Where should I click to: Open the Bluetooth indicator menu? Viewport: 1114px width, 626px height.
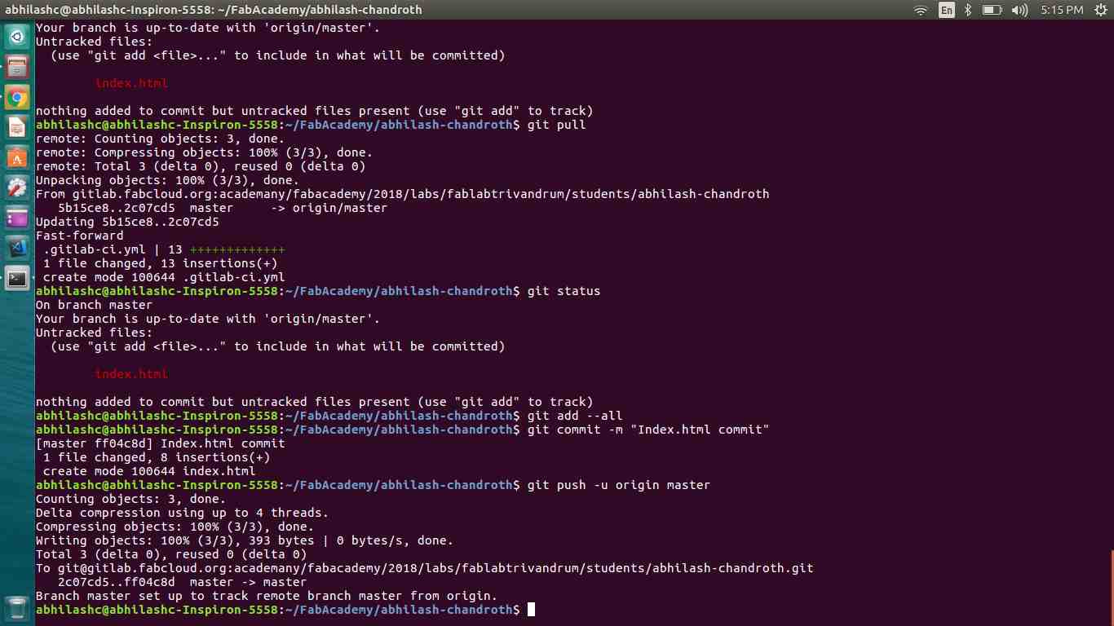pos(968,10)
